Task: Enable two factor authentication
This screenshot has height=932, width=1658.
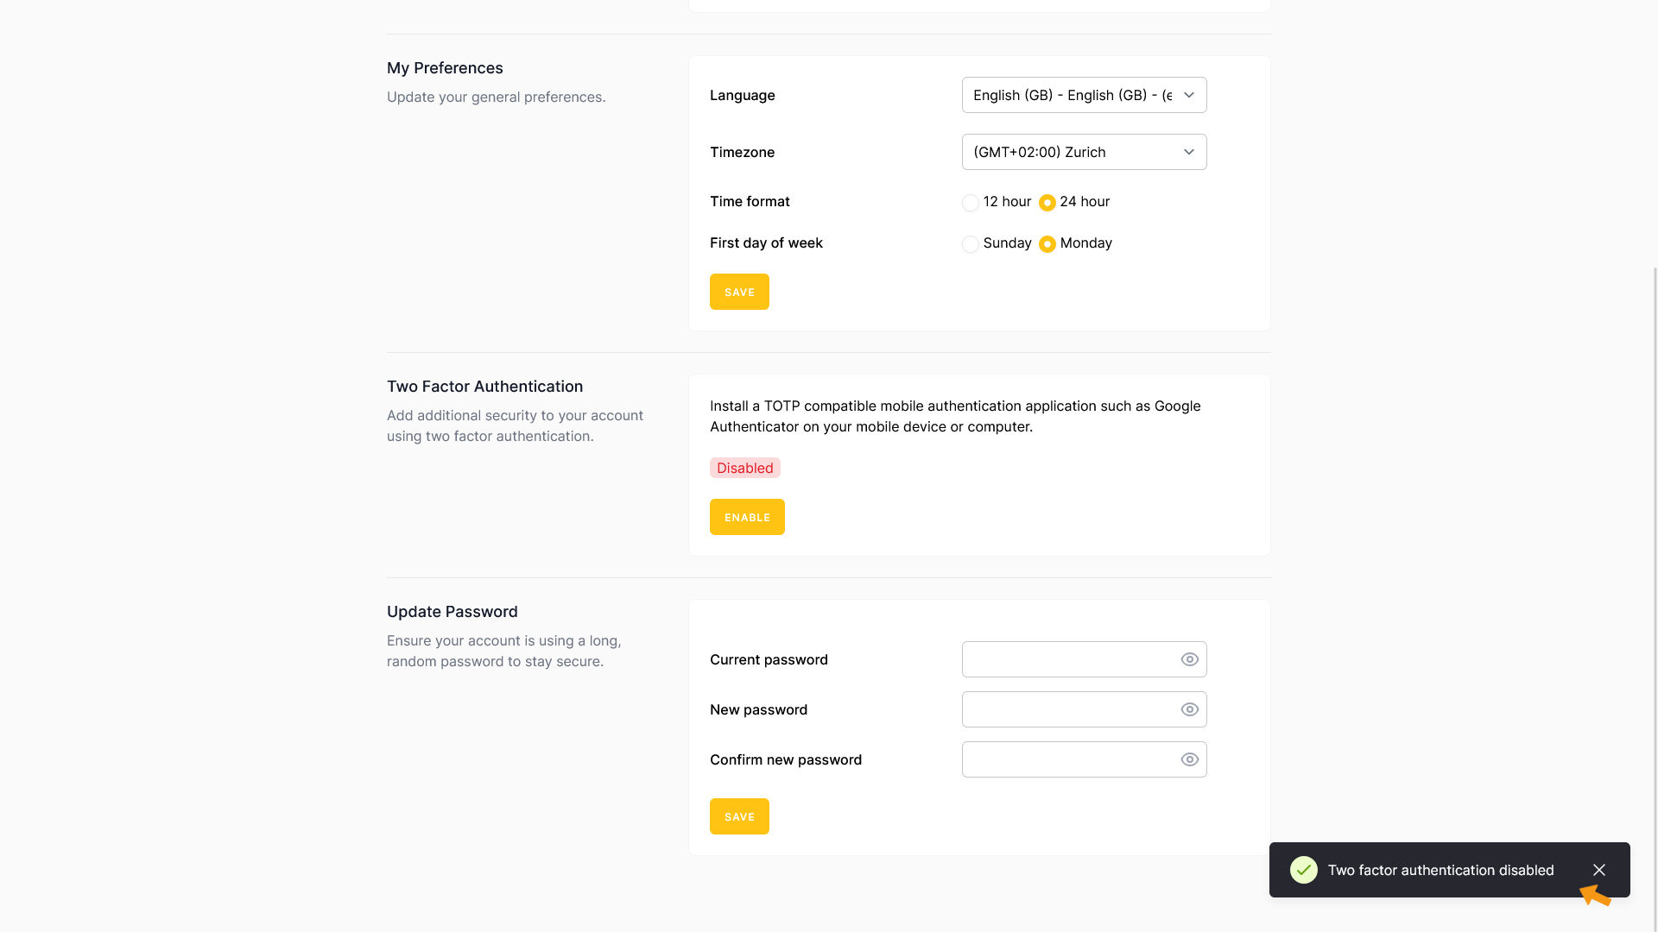Action: pos(747,517)
